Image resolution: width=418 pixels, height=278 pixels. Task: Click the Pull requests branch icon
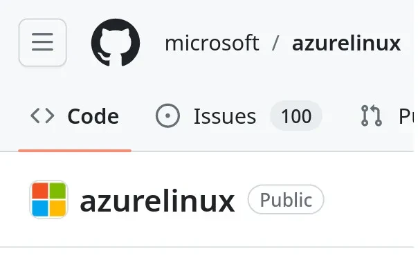pyautogui.click(x=372, y=116)
